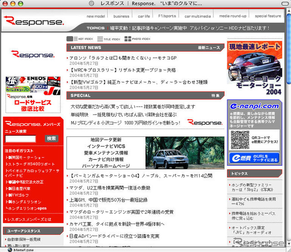Viewport: 291px width, 252px height.
Task: Open the 新日産代車 sidebar link
Action: tap(18, 189)
